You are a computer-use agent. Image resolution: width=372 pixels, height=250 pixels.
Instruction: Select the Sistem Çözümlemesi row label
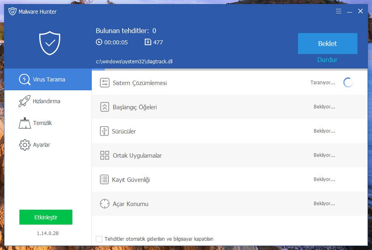tap(140, 83)
